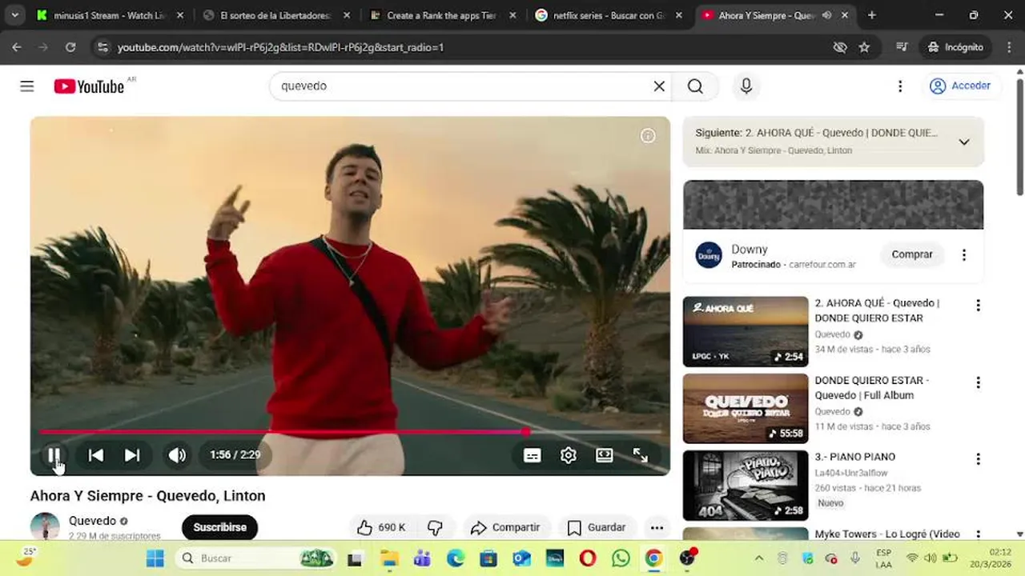The image size is (1025, 576).
Task: Click the search magnifier button
Action: [x=695, y=86]
